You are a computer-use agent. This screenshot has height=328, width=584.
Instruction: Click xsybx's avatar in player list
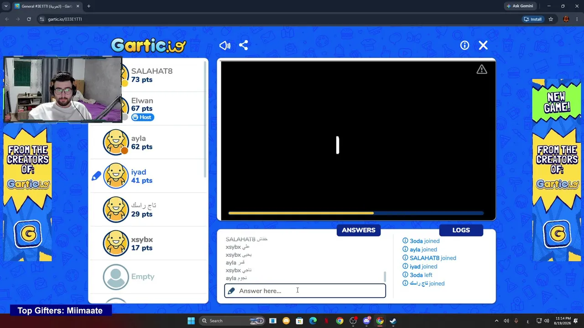[x=116, y=243]
